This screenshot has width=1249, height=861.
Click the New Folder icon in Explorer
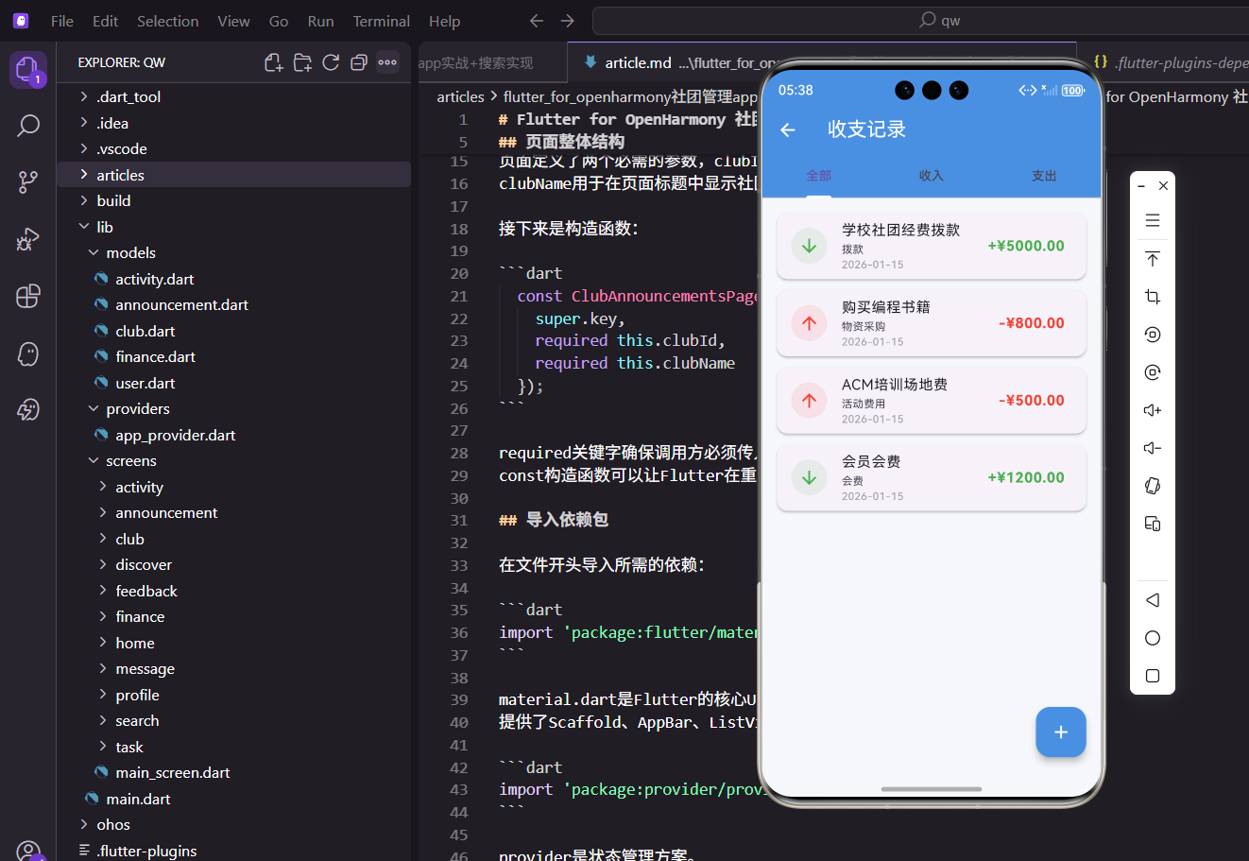[302, 61]
